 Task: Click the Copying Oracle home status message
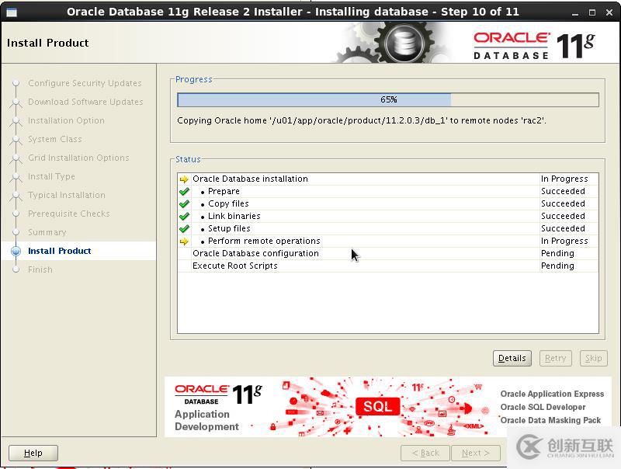[x=362, y=121]
